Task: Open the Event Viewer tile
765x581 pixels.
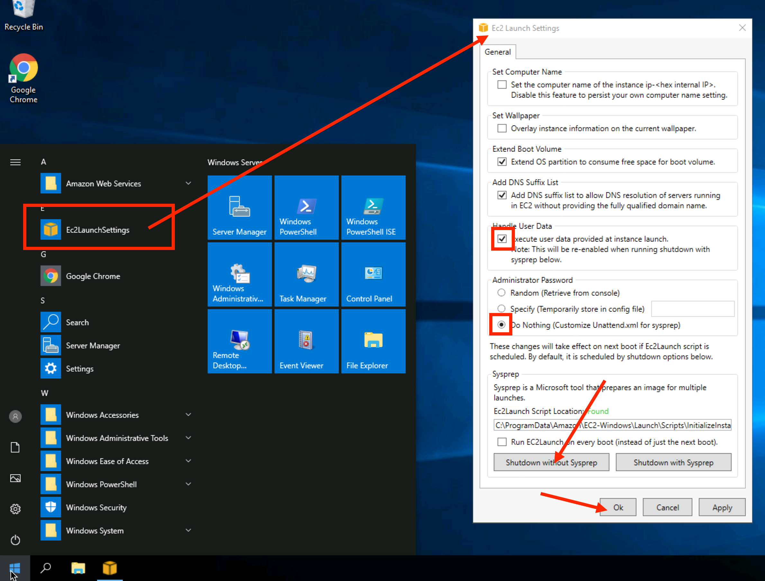Action: point(306,341)
